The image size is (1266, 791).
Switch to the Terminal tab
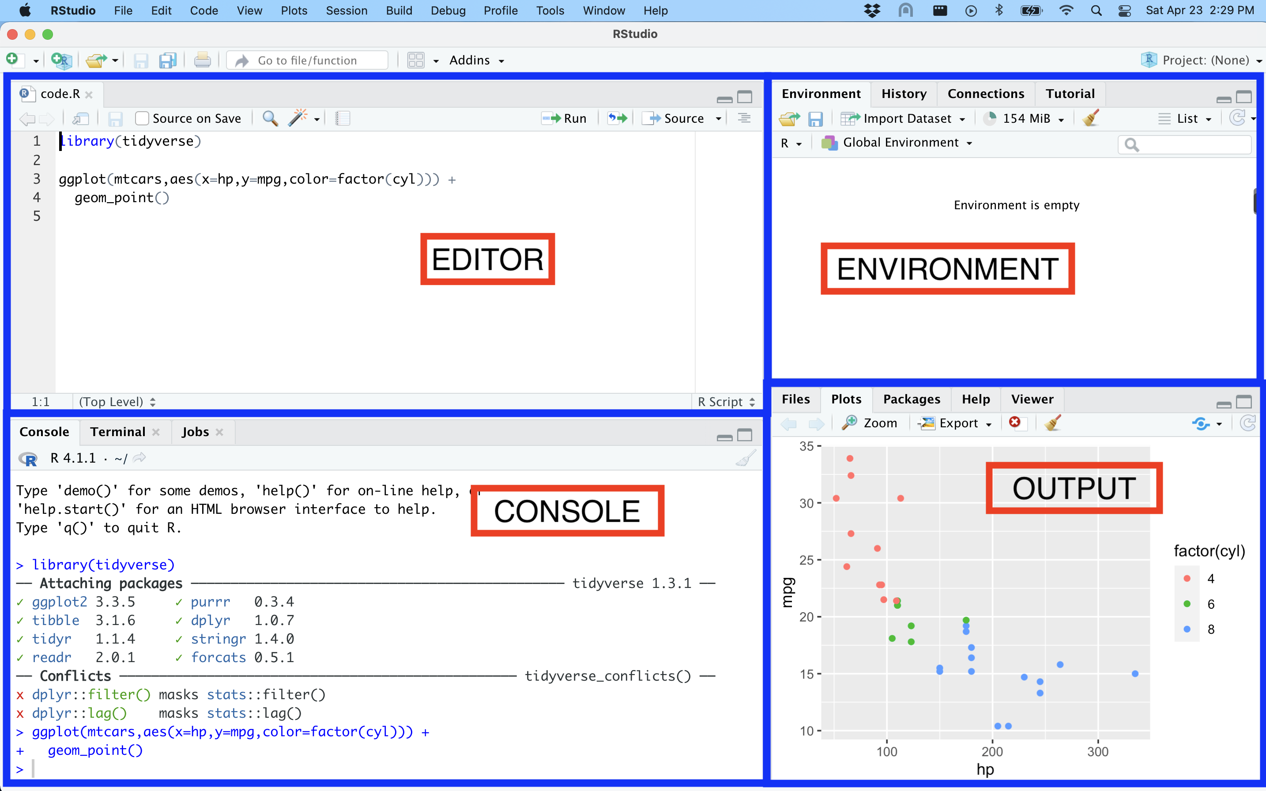click(118, 432)
